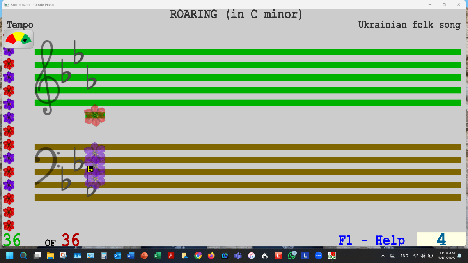Click the Ukrainian folk song label
The image size is (468, 263).
[409, 25]
